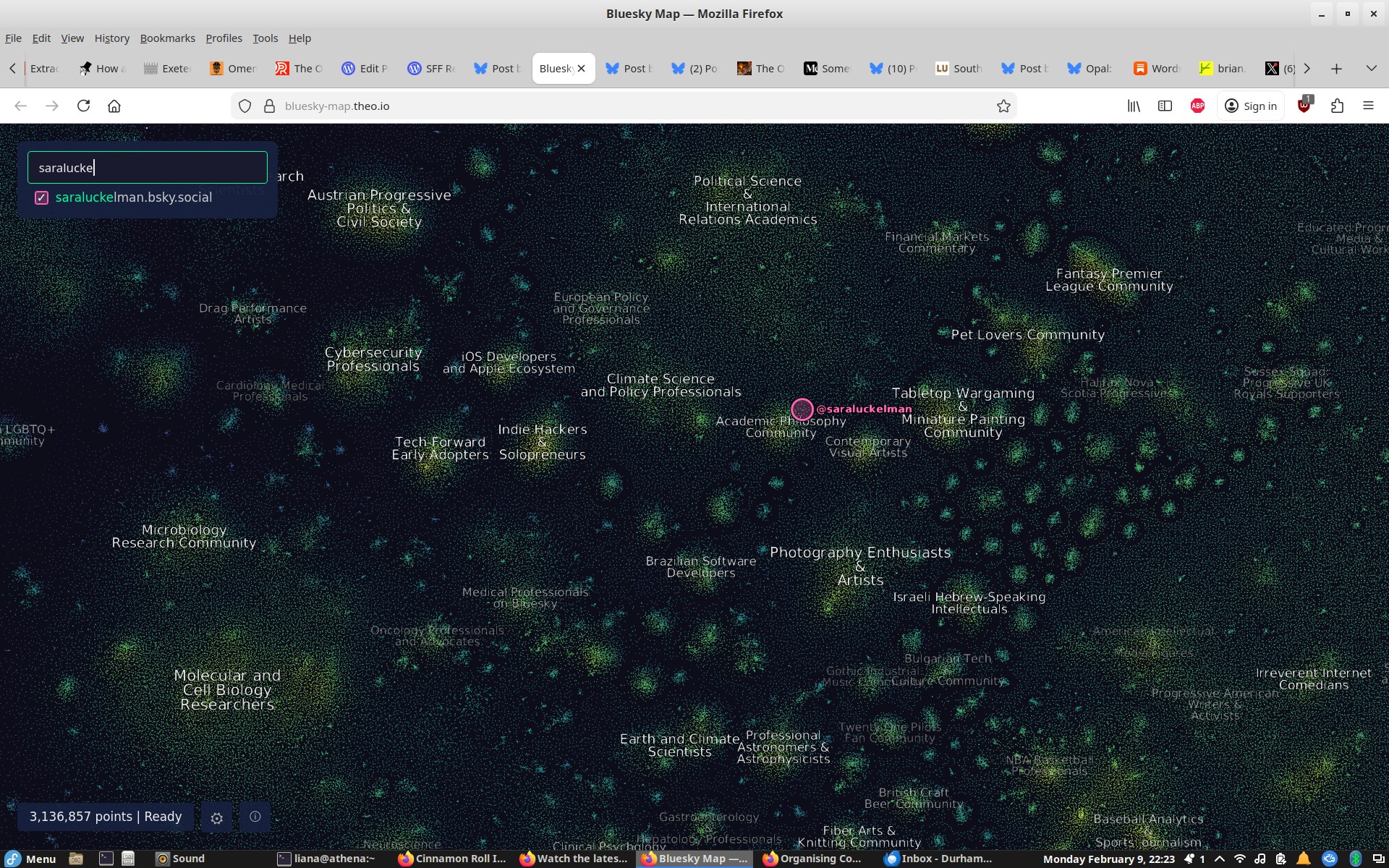The width and height of the screenshot is (1389, 868).
Task: Open the map settings gear icon
Action: tap(216, 818)
